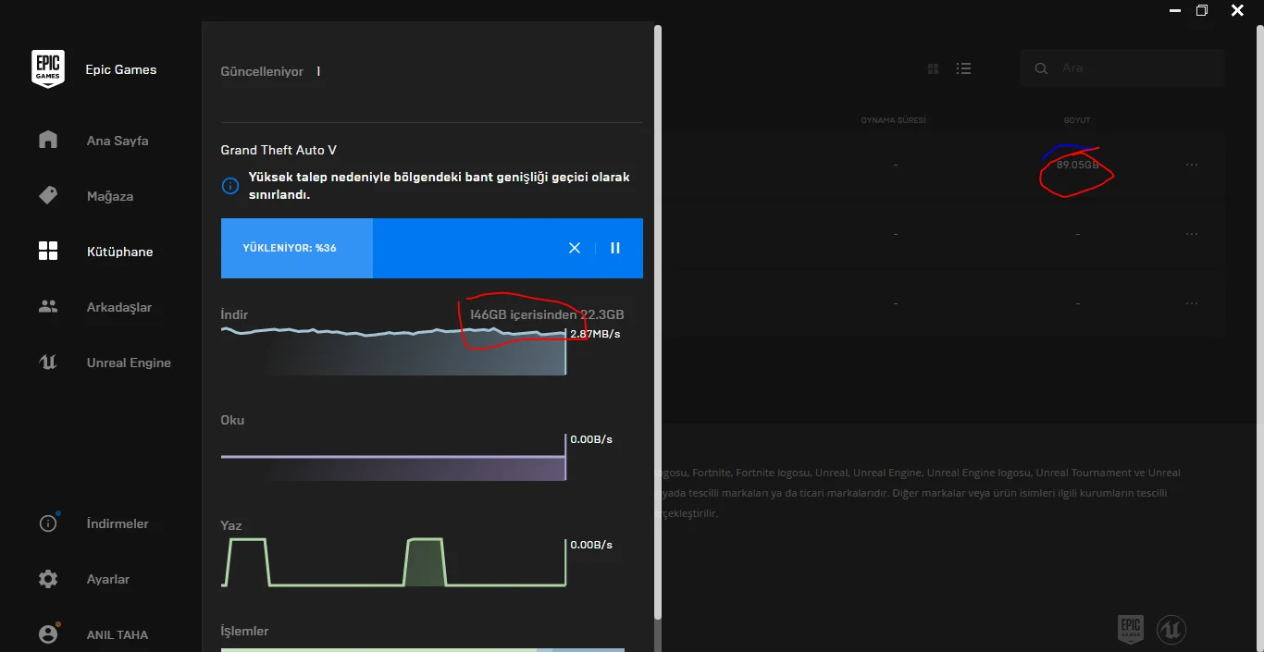Sort by BOYUT column header
Image resolution: width=1264 pixels, height=652 pixels.
[x=1077, y=120]
